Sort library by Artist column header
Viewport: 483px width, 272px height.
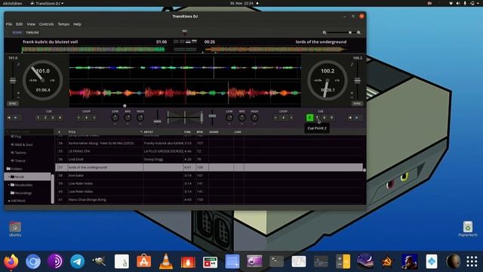tap(148, 132)
